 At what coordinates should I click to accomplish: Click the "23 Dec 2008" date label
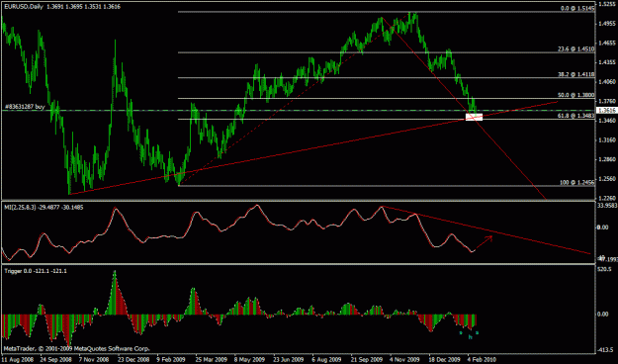133,359
